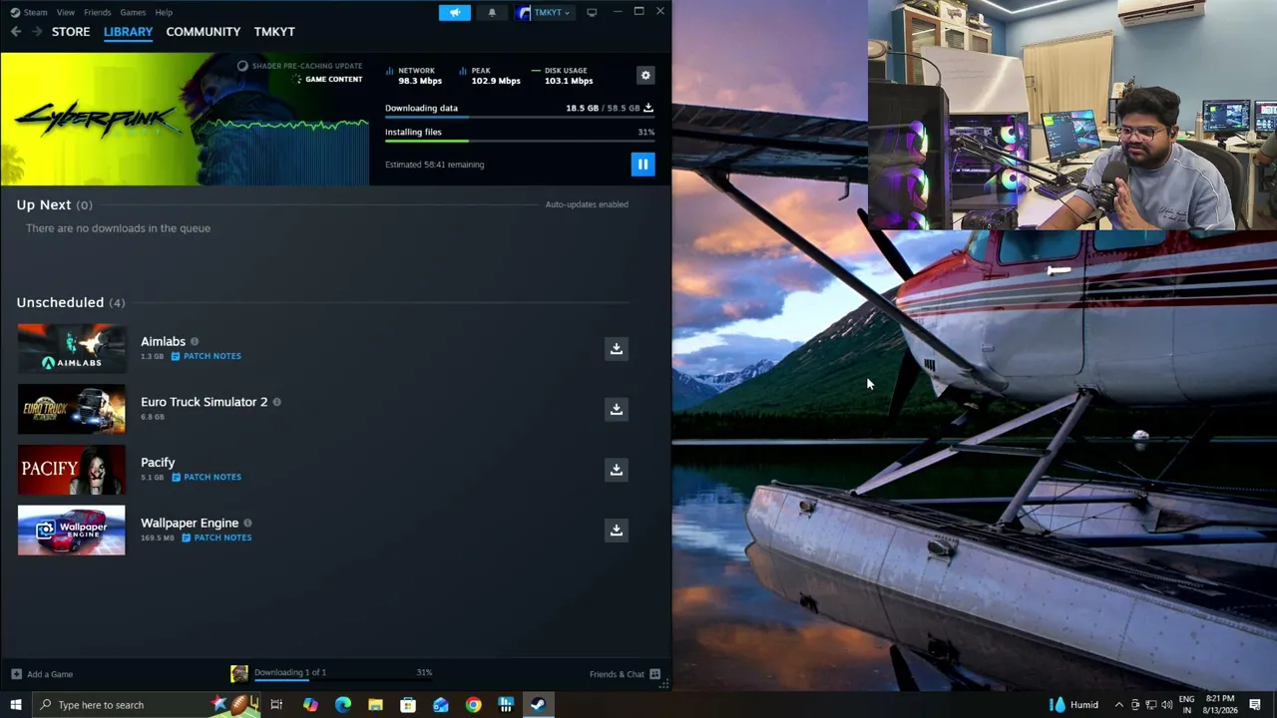Navigate back with left arrow
Viewport: 1277px width, 718px height.
click(x=16, y=32)
